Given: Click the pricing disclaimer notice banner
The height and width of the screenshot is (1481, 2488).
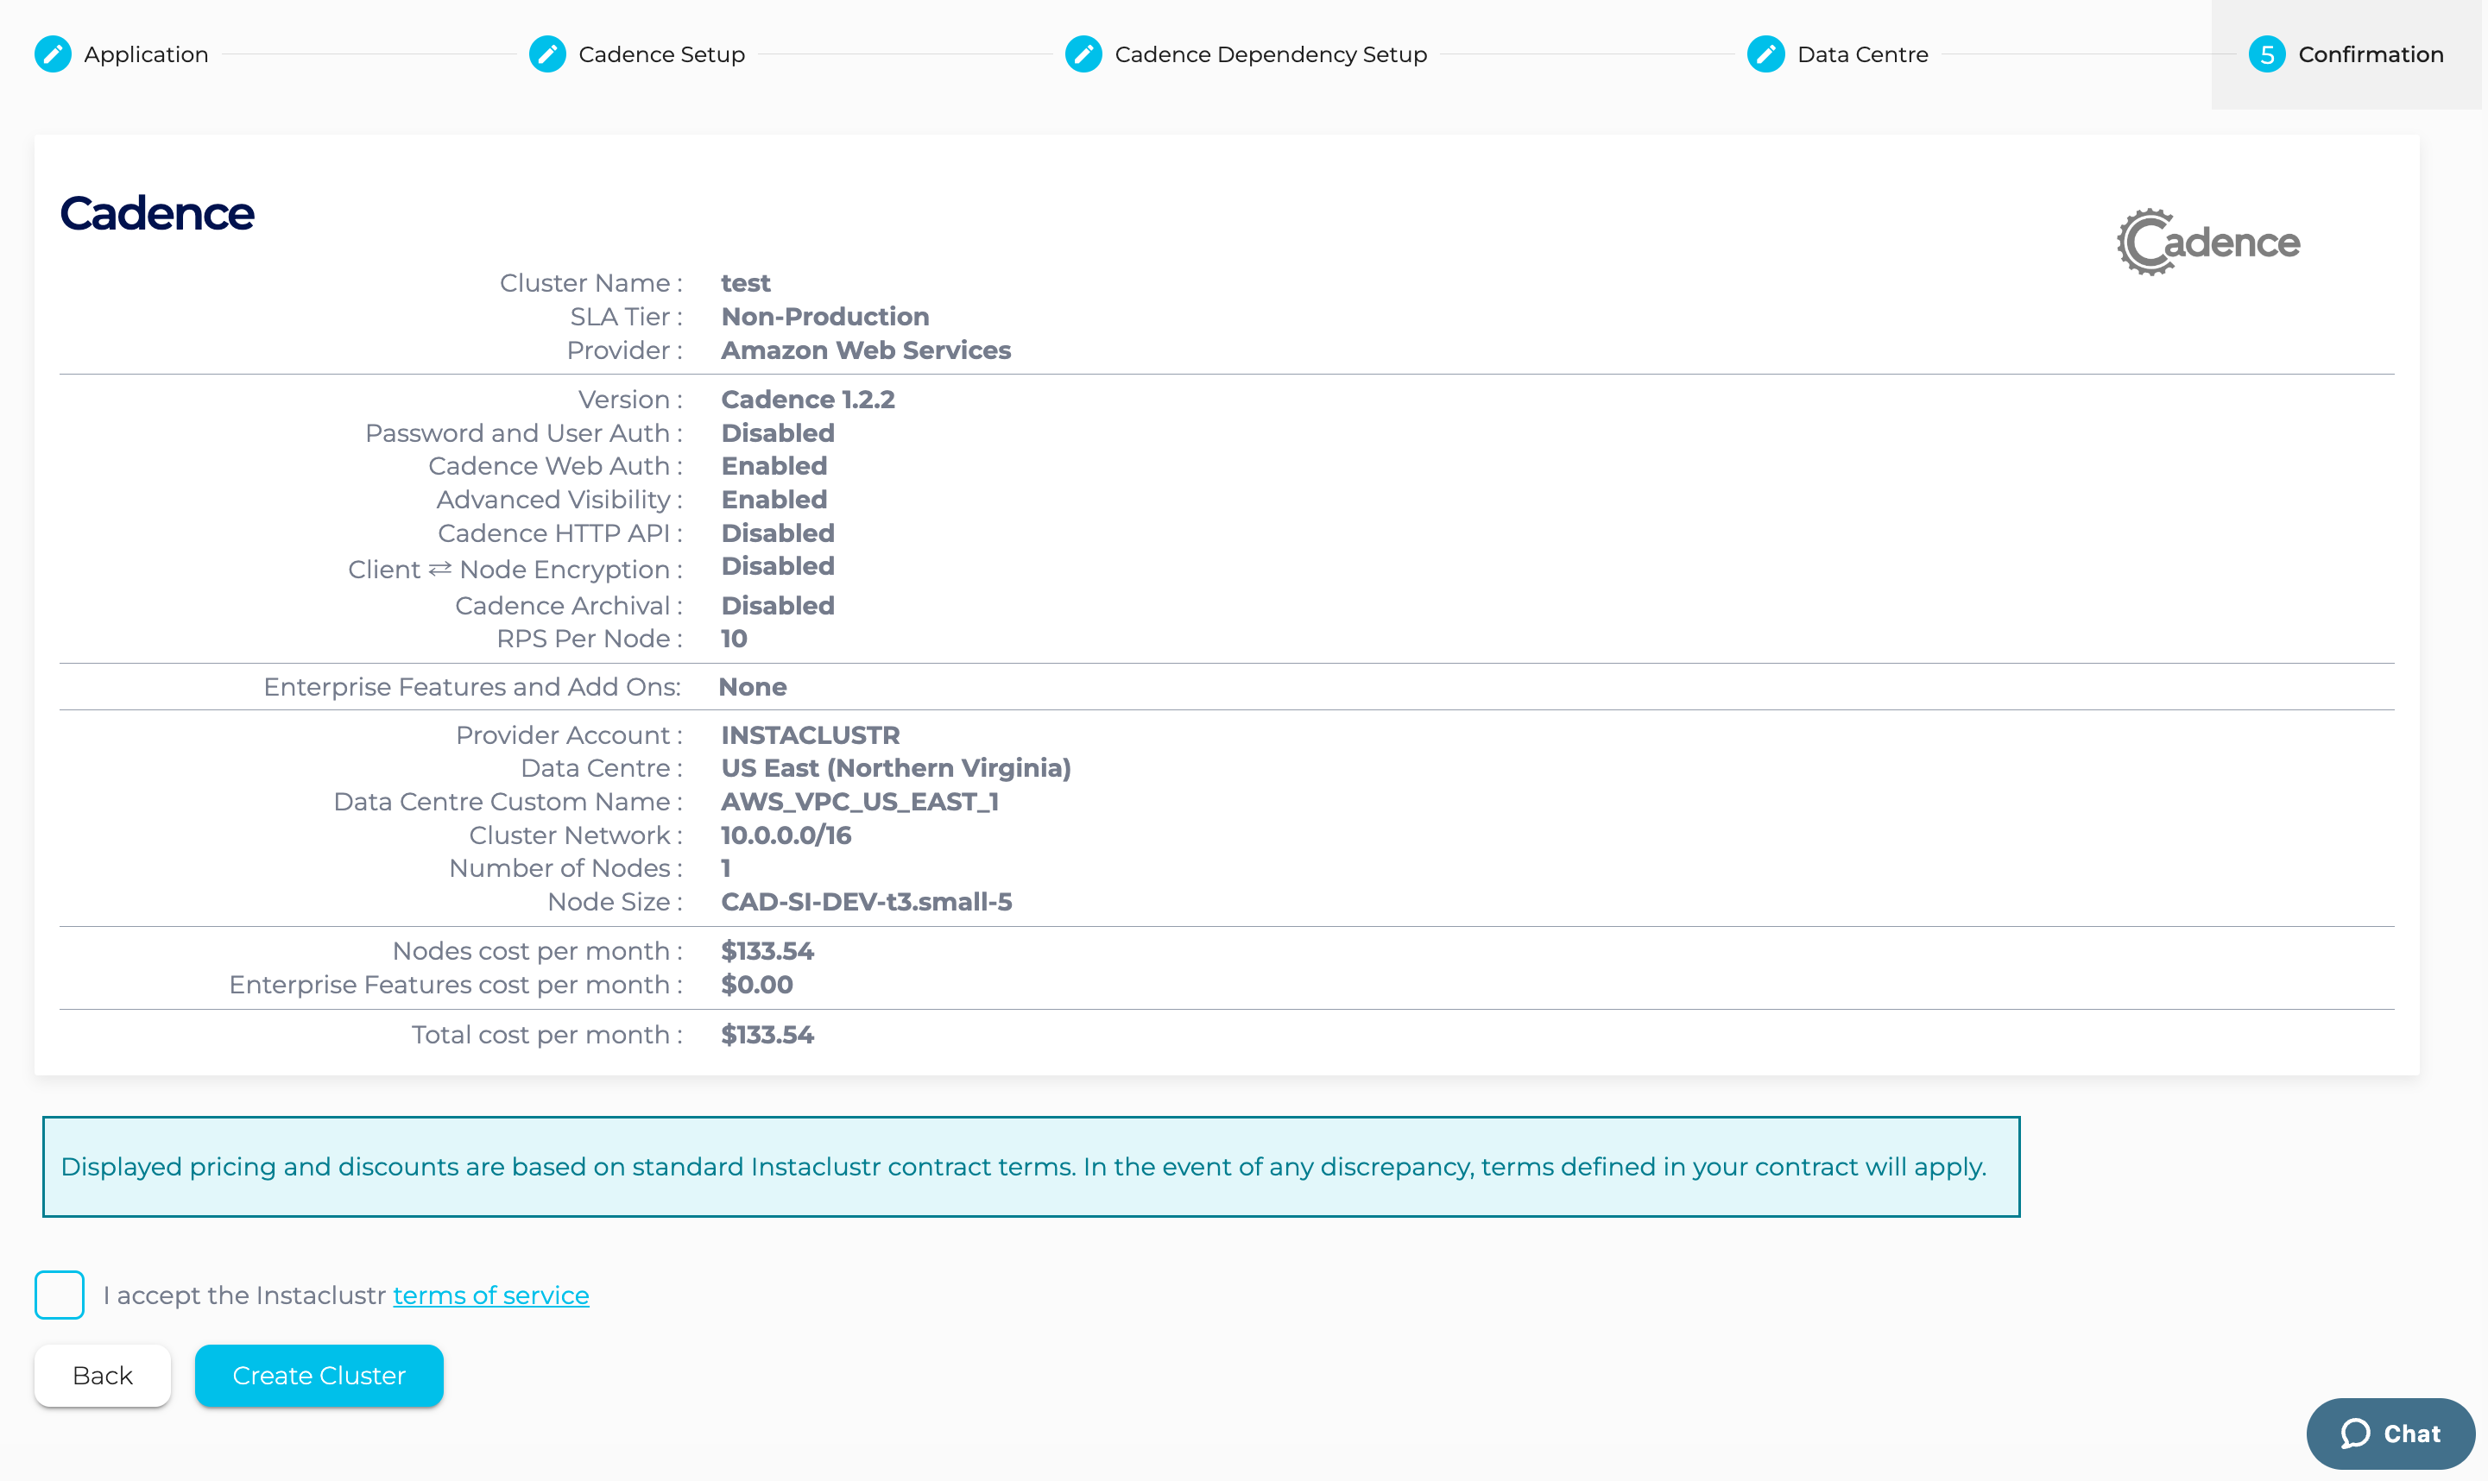Looking at the screenshot, I should (x=1030, y=1166).
